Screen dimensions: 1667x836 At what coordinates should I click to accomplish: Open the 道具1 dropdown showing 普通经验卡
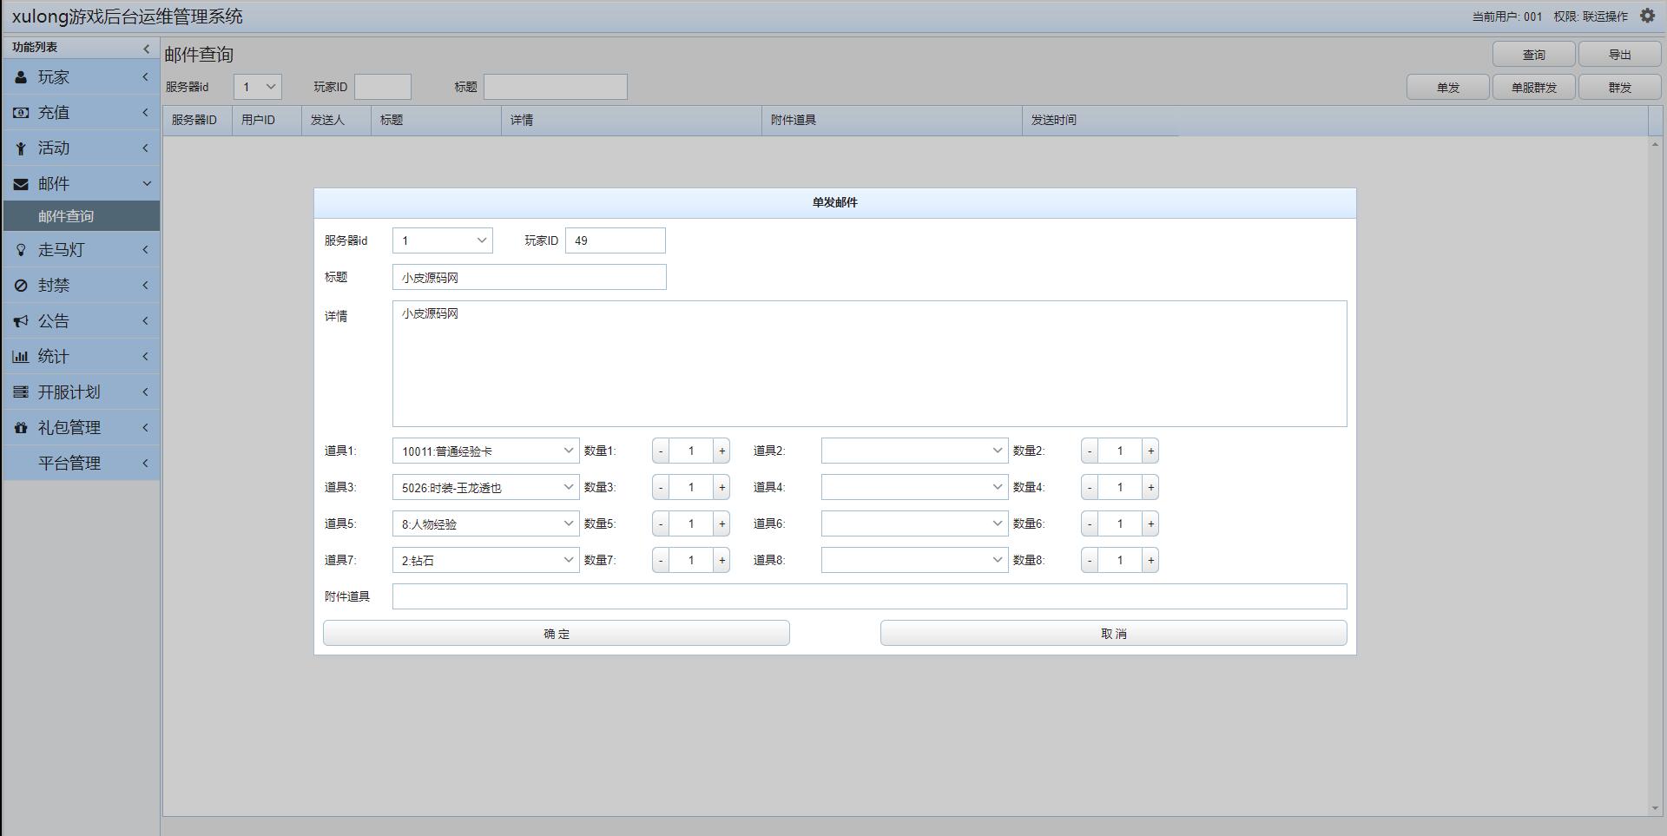(485, 451)
